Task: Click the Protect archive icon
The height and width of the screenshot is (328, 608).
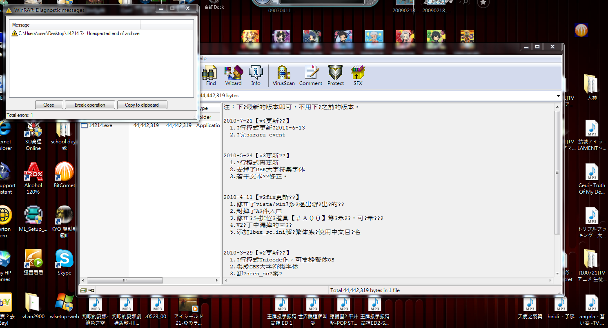Action: (x=336, y=76)
